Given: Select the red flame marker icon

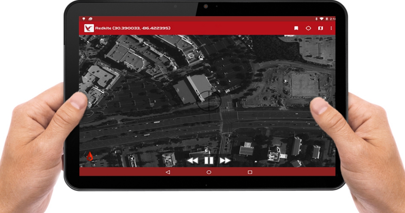Looking at the screenshot, I should 90,156.
